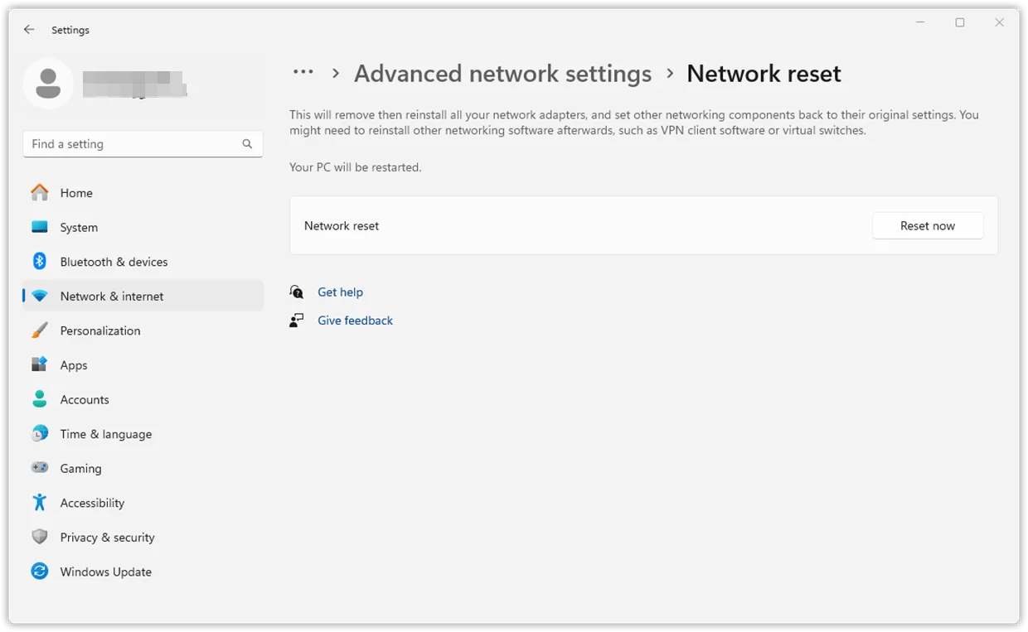Viewport: 1028px width, 632px height.
Task: Click the Personalization paintbrush icon
Action: [x=40, y=330]
